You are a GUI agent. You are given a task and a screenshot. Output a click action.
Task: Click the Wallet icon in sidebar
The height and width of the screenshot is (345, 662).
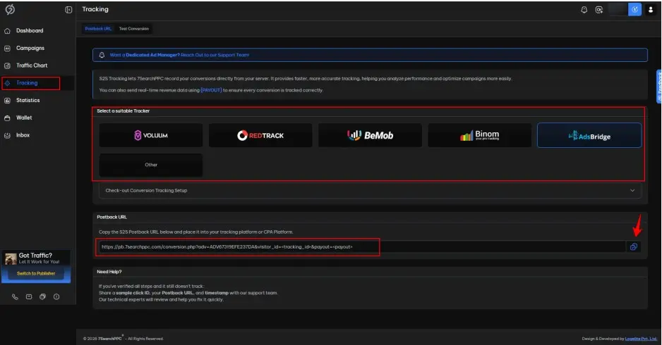click(7, 118)
